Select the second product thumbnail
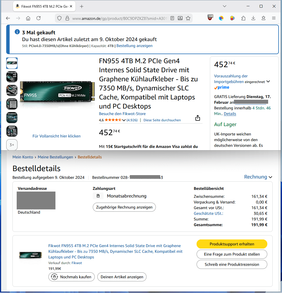This screenshot has height=293, width=282. pos(12,77)
